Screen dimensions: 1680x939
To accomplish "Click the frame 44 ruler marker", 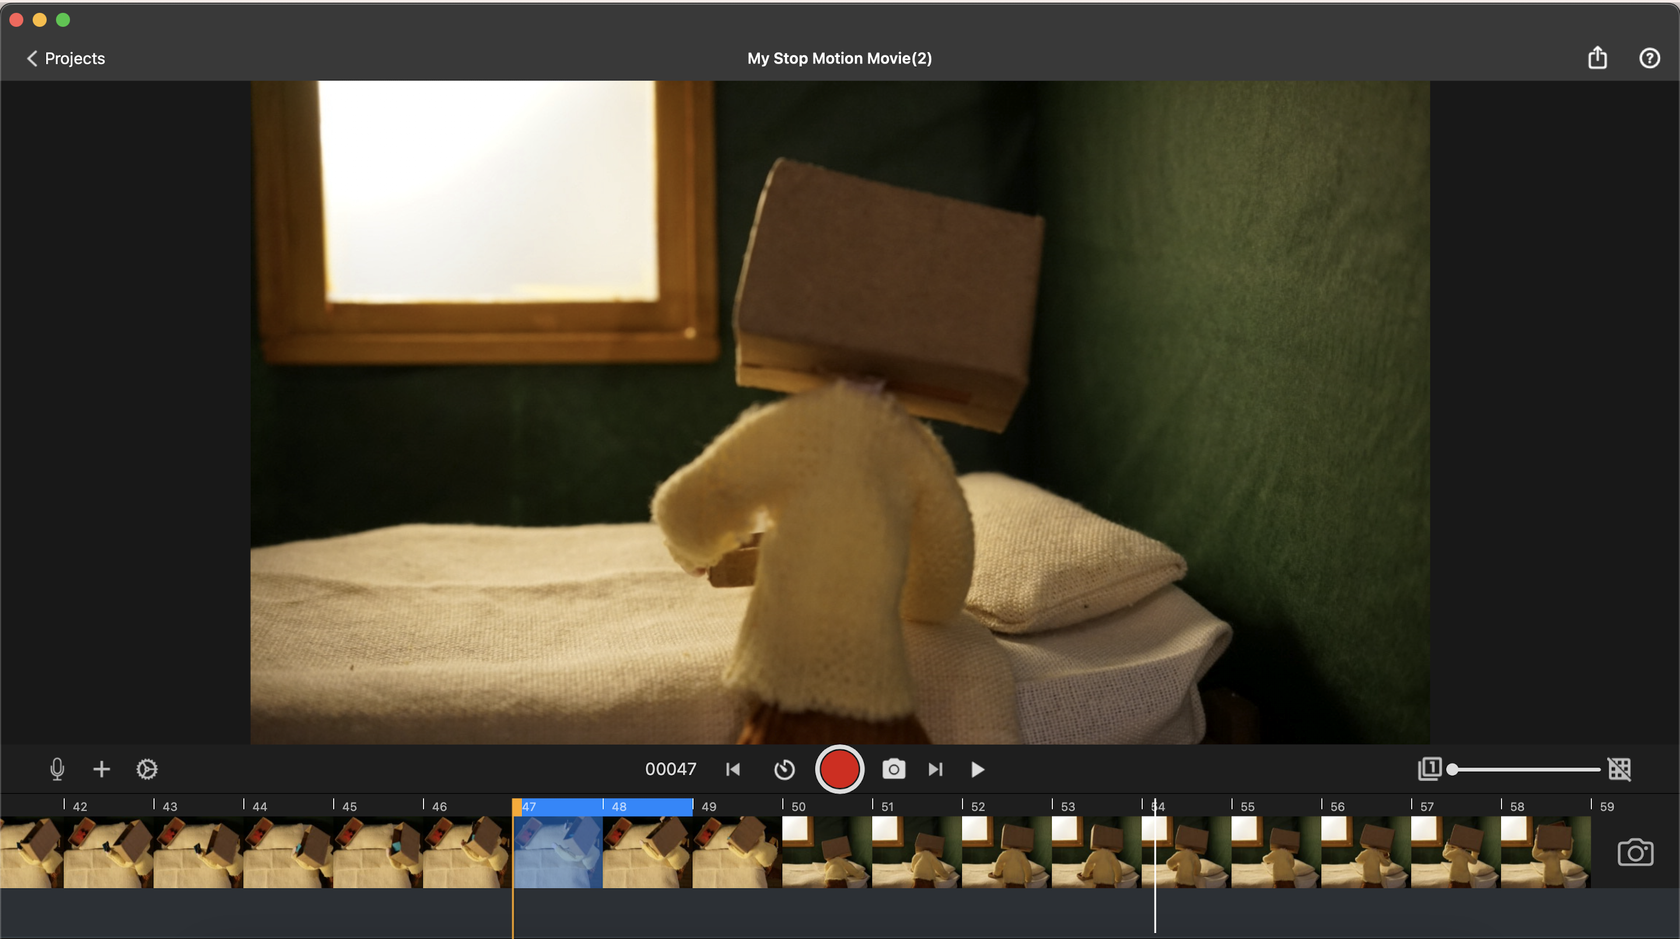I will coord(258,806).
